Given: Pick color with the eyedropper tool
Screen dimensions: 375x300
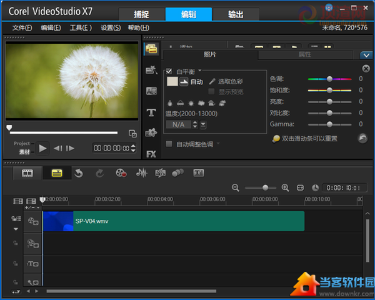Looking at the screenshot, I should 212,81.
